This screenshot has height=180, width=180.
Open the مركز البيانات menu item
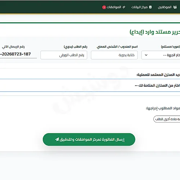141,7
